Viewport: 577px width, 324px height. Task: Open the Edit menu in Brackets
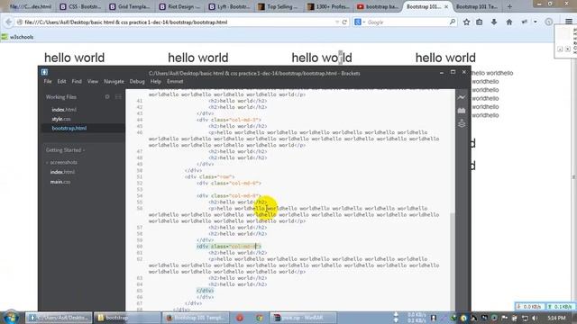(61, 82)
